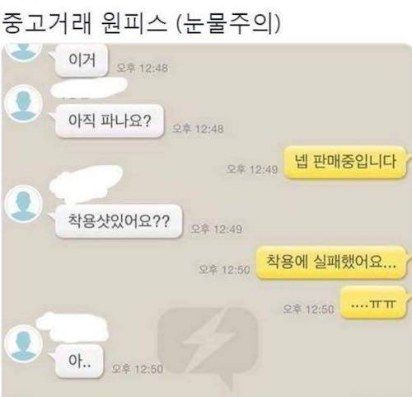Viewport: 412px width, 397px height.
Task: Click the timestamp beside '착용에 실패했어요...'
Action: 224,269
